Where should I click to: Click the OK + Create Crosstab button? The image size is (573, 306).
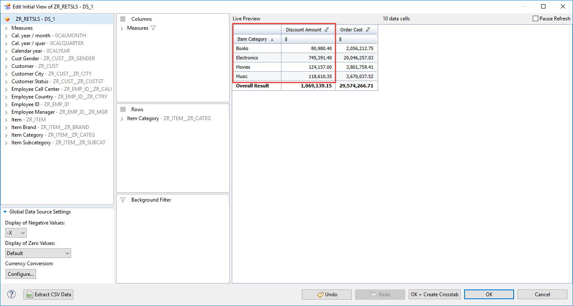tap(434, 295)
